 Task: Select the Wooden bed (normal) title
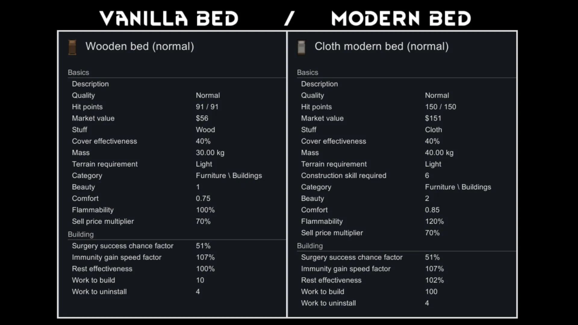pyautogui.click(x=140, y=46)
